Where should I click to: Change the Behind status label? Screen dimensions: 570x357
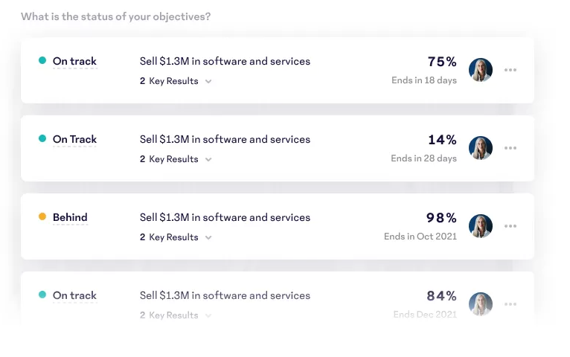coord(70,218)
